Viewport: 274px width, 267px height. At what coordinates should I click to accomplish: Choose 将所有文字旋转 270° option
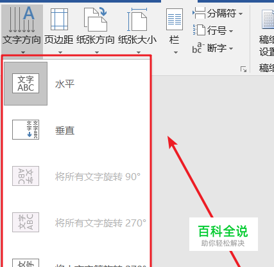[101, 223]
